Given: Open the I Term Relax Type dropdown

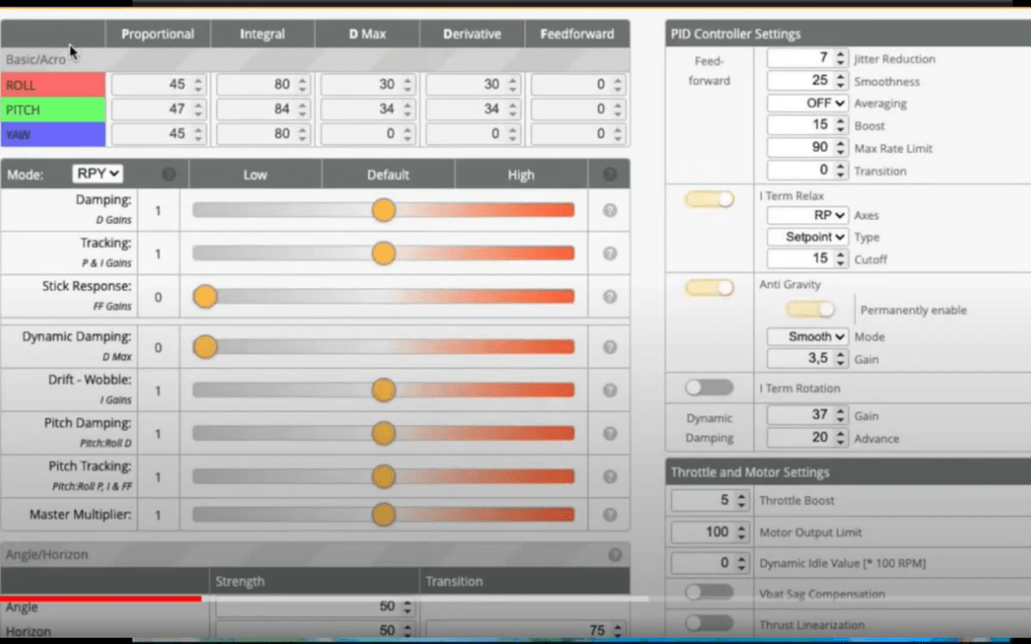Looking at the screenshot, I should [808, 237].
